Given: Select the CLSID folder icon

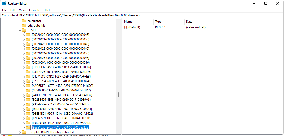Looking at the screenshot, I should coord(24,30).
